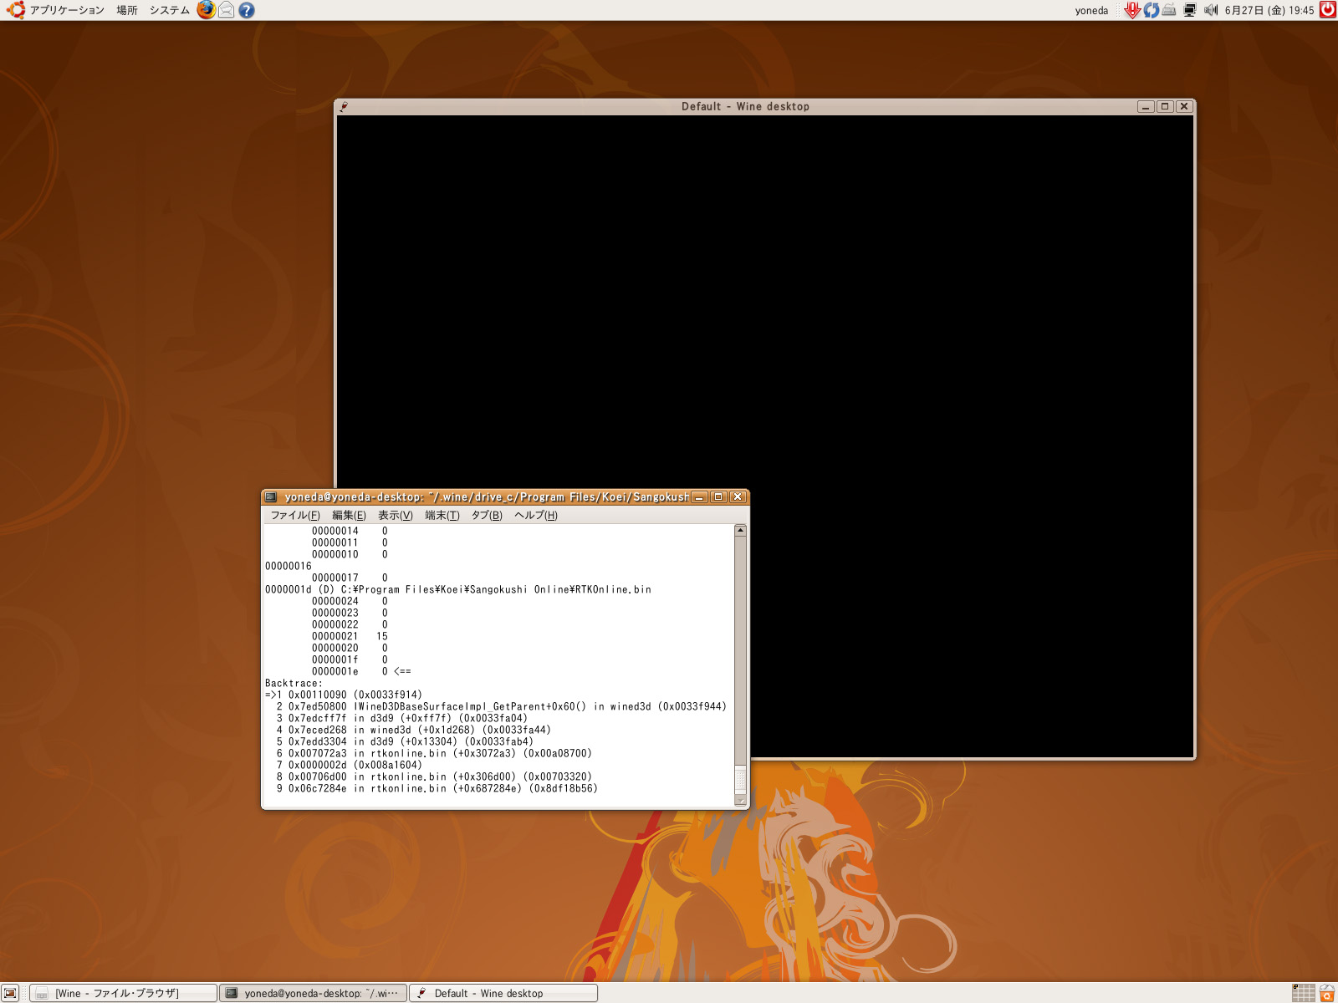This screenshot has height=1003, width=1338.
Task: Open terminal 編集(E) menu
Action: [349, 515]
